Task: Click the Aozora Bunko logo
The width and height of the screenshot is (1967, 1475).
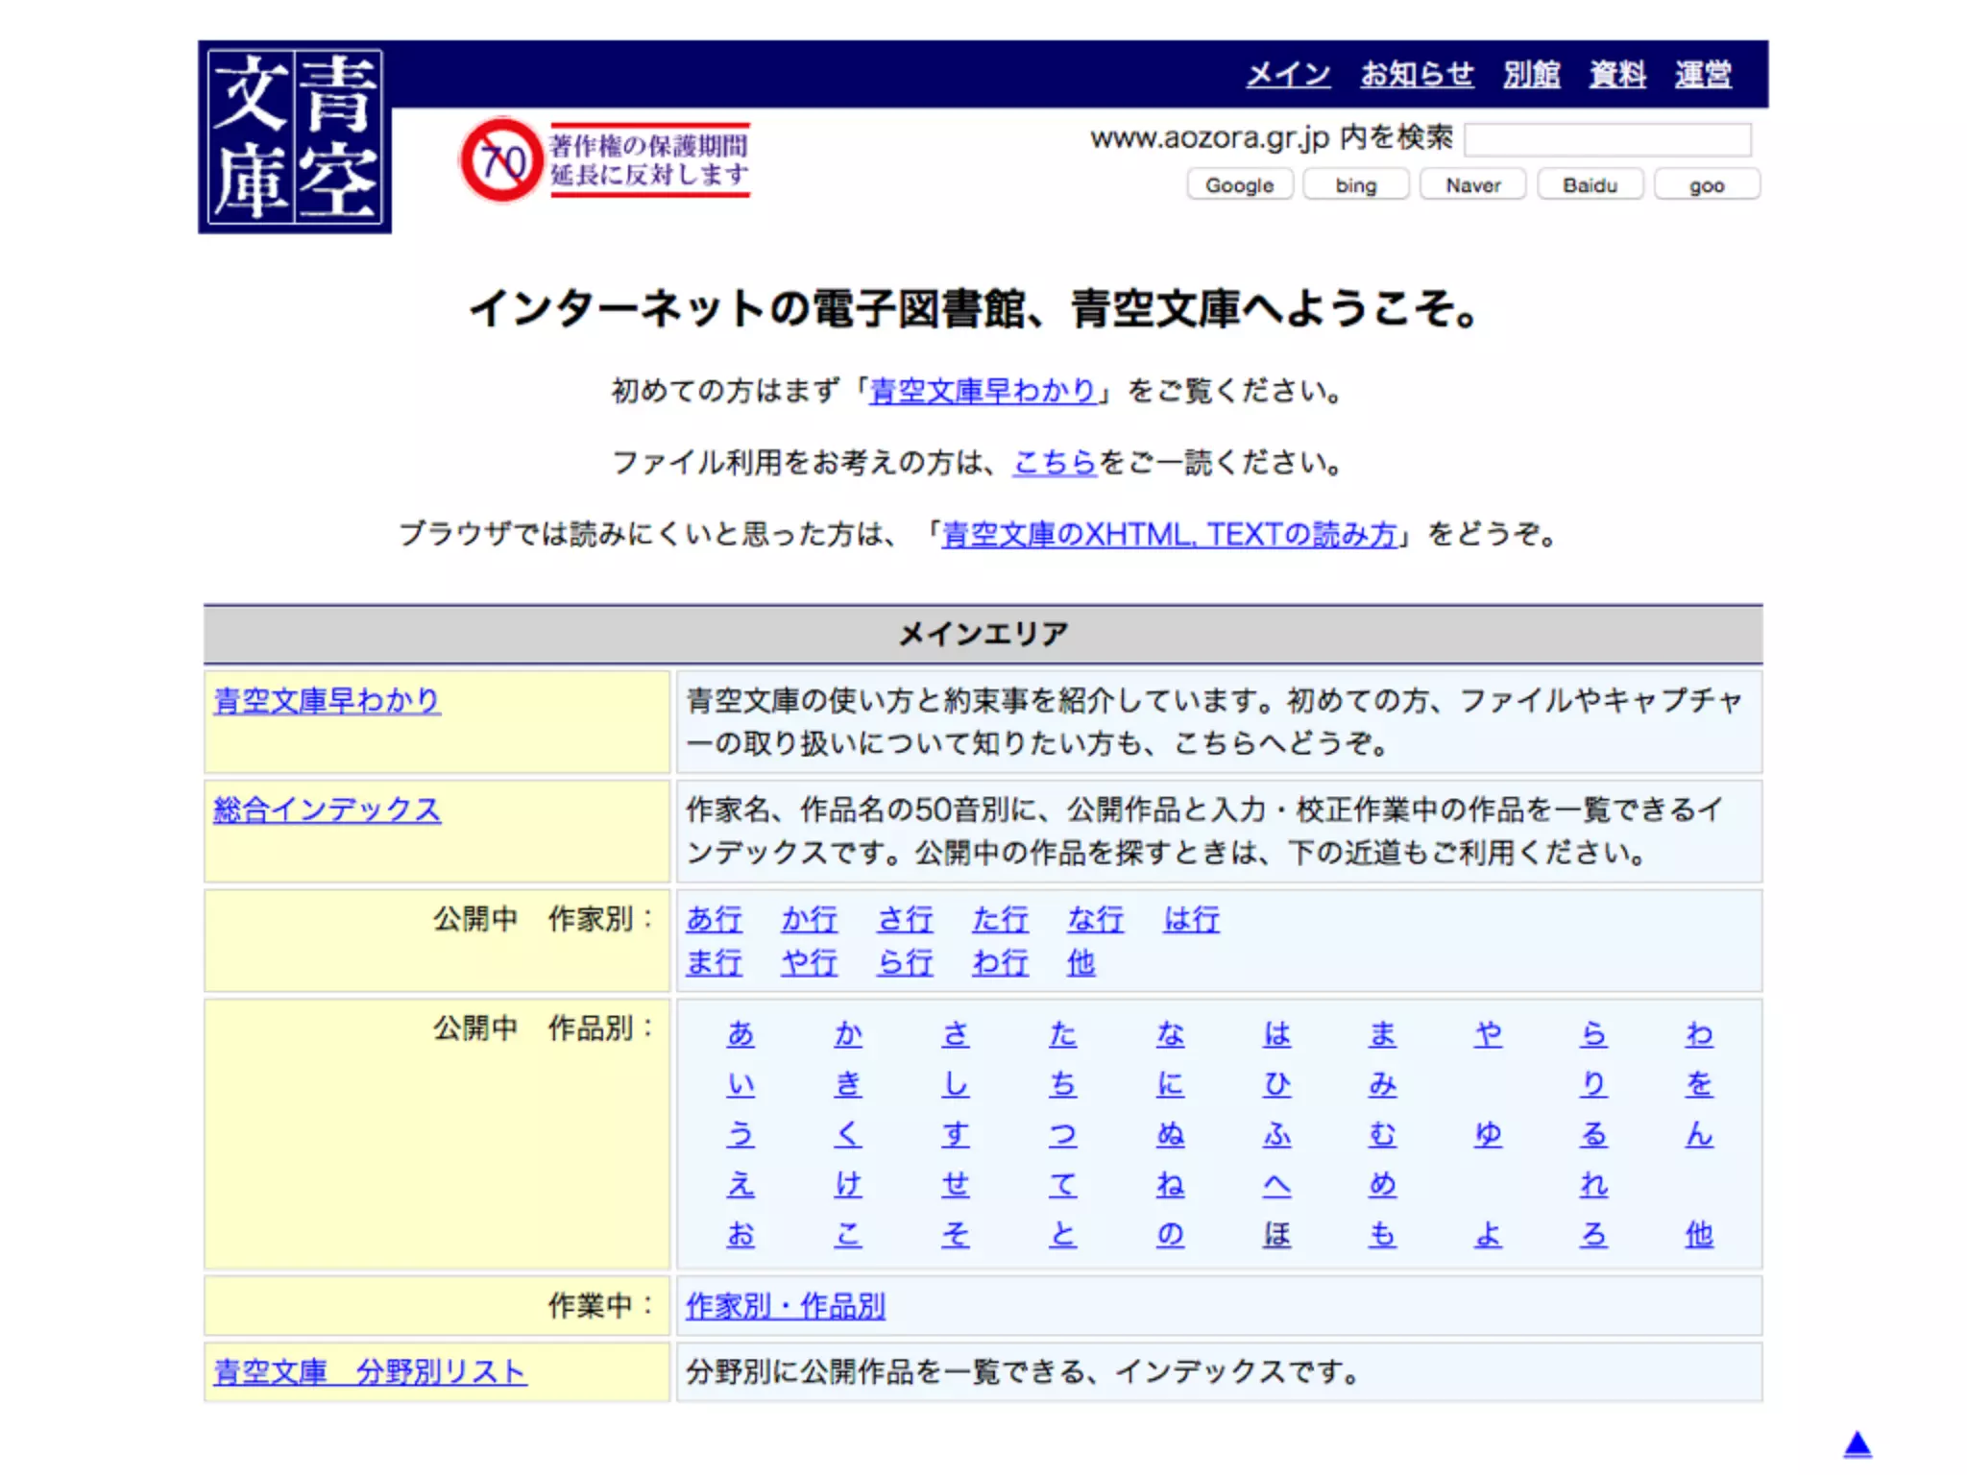Action: pyautogui.click(x=295, y=137)
